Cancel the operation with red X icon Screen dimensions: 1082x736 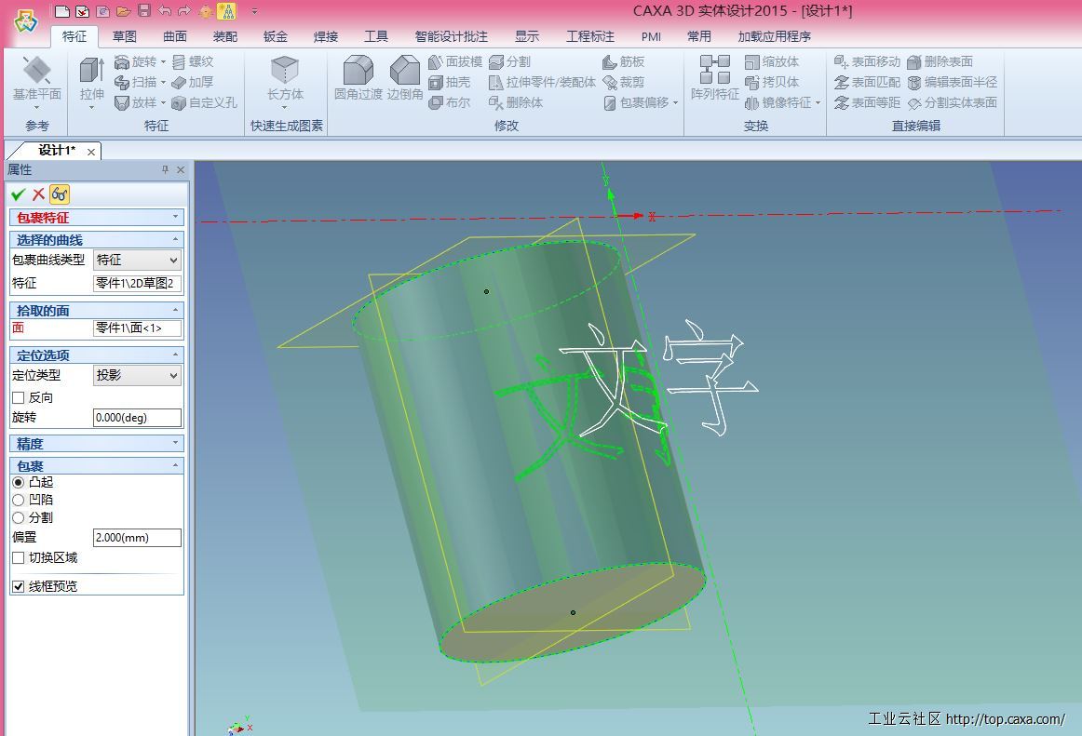(x=38, y=194)
